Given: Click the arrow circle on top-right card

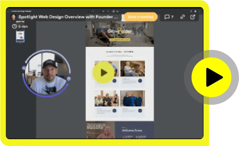Looking at the screenshot, I should coord(140,81).
